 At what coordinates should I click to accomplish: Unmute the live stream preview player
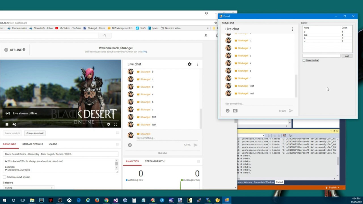coord(14,124)
